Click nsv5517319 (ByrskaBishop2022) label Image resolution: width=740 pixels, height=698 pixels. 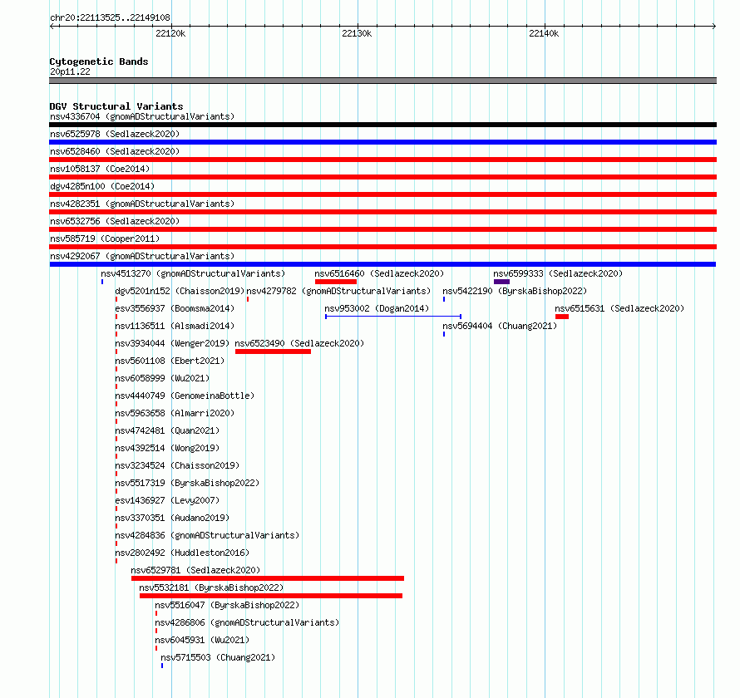pyautogui.click(x=187, y=483)
